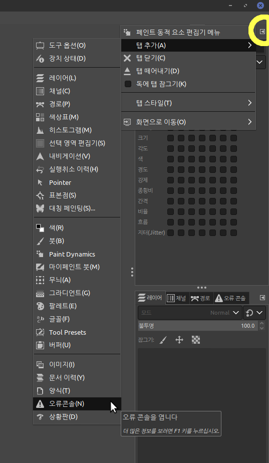Click the 불투명 opacity slider
The height and width of the screenshot is (463, 269).
click(197, 326)
